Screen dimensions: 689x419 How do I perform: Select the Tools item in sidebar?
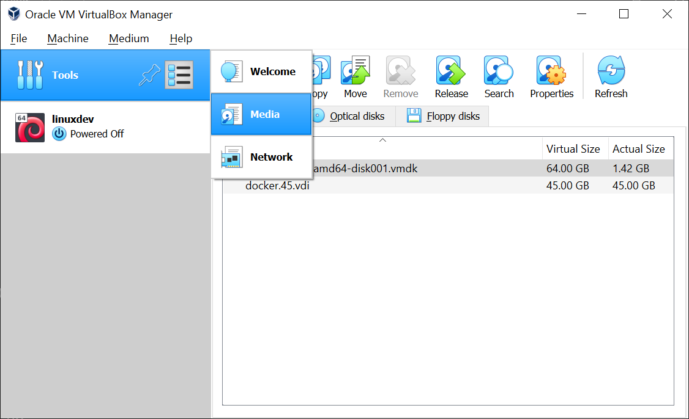[x=105, y=75]
